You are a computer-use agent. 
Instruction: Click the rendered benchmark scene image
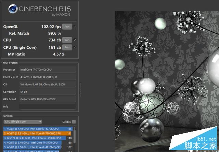[167, 81]
